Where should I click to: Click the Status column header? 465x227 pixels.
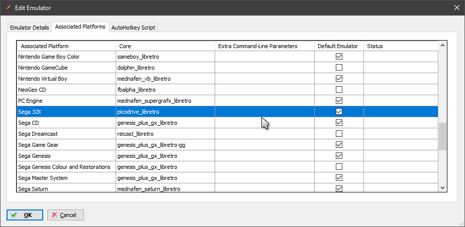point(401,46)
